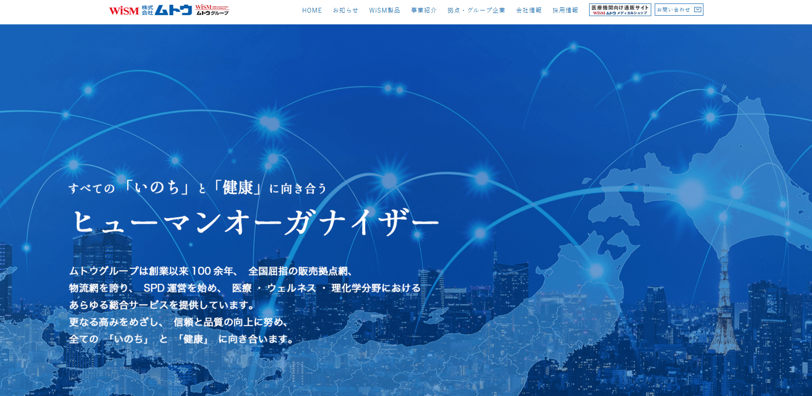
Task: Click the line starting with 物流網を誇り
Action: [x=245, y=288]
